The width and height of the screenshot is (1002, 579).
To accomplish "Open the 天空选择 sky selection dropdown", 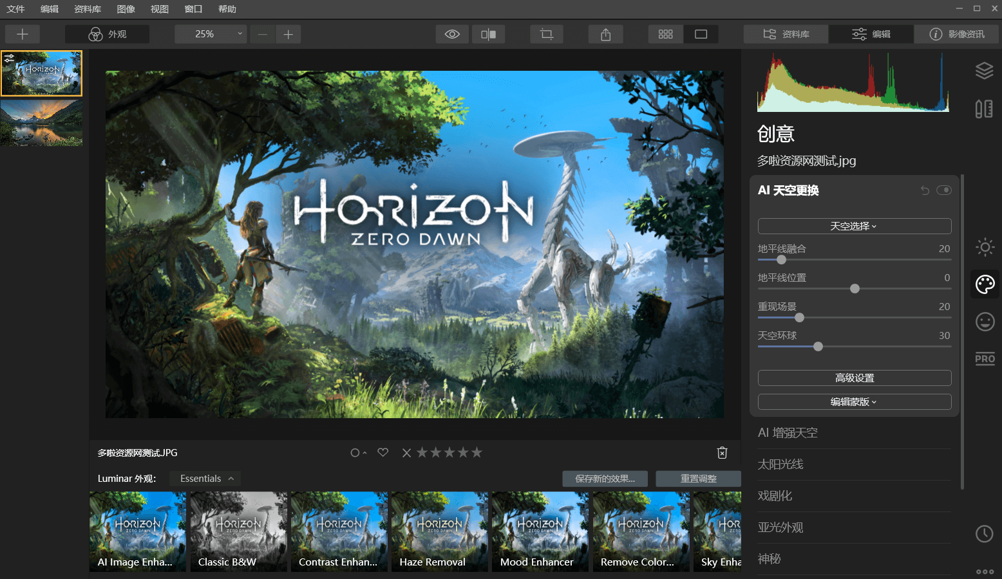I will (855, 226).
